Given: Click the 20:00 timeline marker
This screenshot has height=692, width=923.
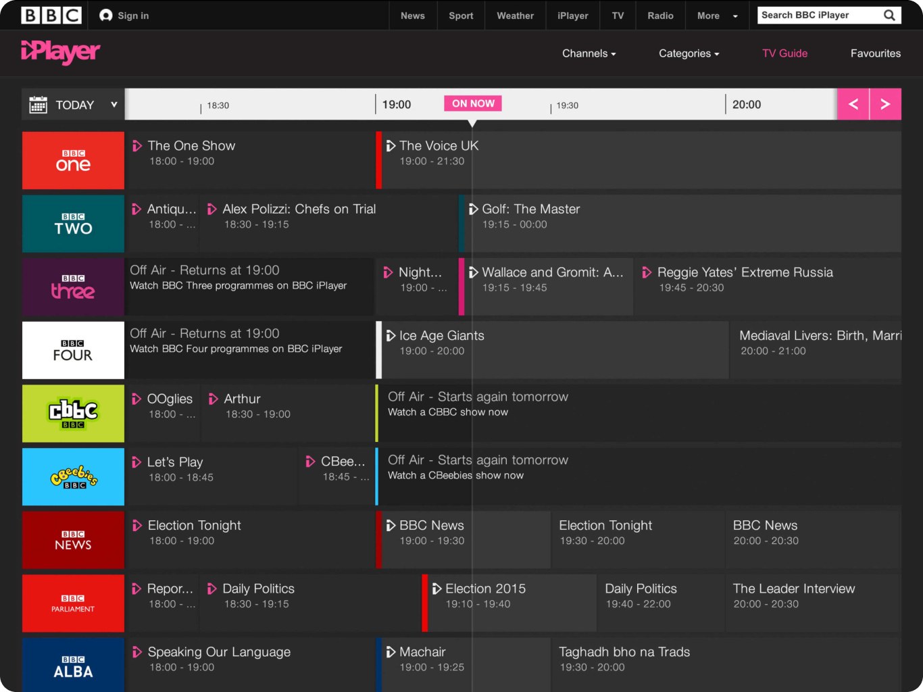Looking at the screenshot, I should point(747,105).
